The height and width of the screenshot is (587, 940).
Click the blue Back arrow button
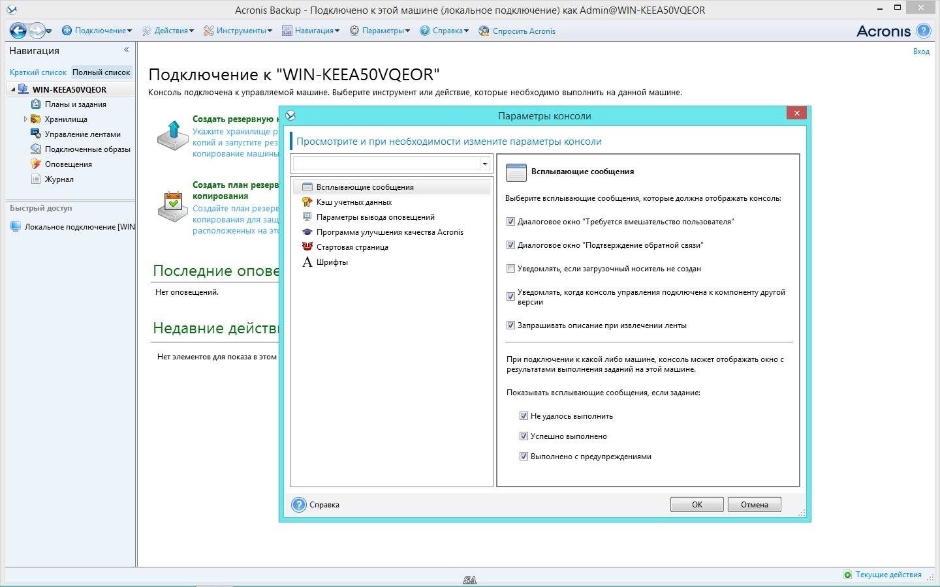18,31
